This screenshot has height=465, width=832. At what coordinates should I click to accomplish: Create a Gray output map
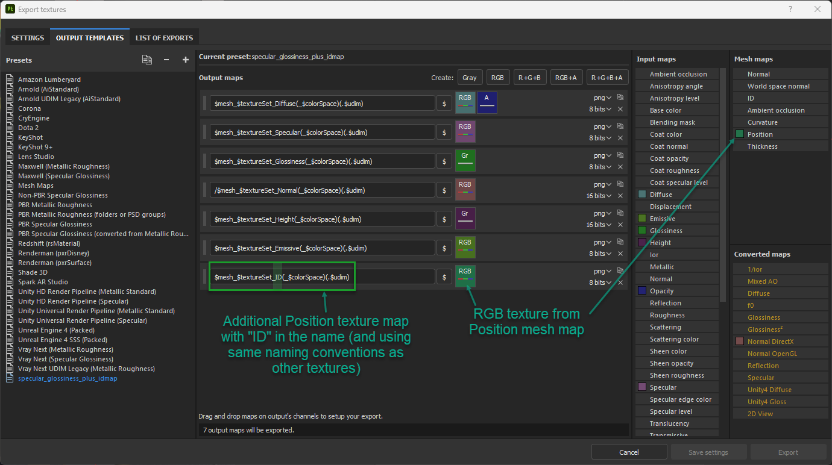coord(470,77)
